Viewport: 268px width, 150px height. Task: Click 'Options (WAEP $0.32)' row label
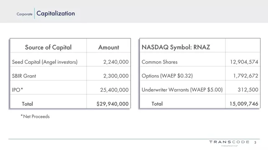click(x=167, y=76)
